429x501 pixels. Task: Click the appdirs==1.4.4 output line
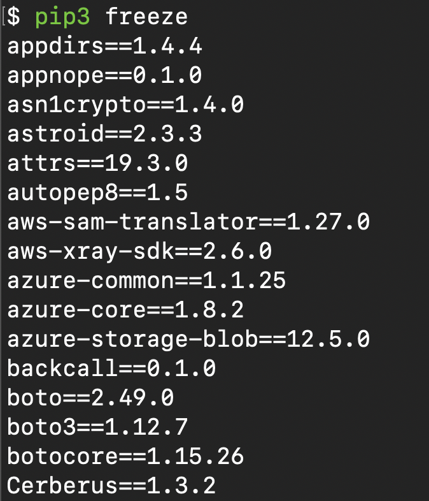pyautogui.click(x=104, y=46)
